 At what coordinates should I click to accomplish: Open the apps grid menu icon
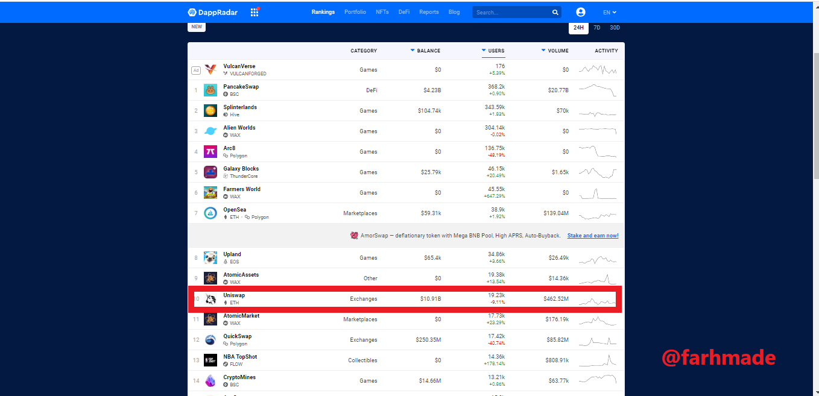pyautogui.click(x=255, y=12)
